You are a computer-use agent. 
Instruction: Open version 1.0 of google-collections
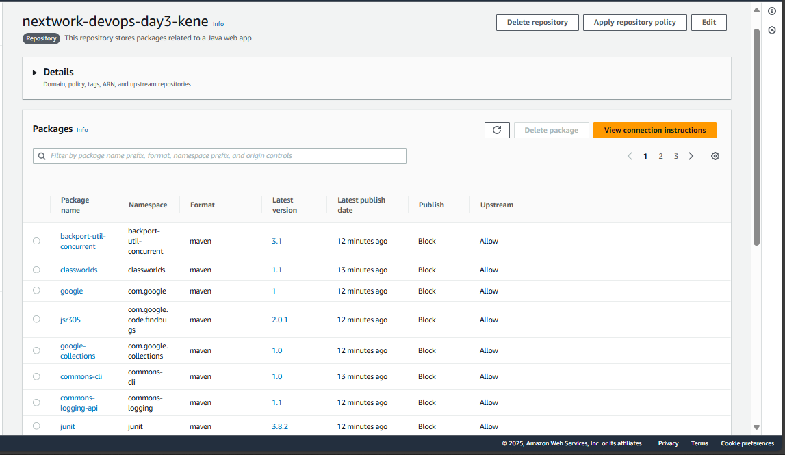coord(277,350)
